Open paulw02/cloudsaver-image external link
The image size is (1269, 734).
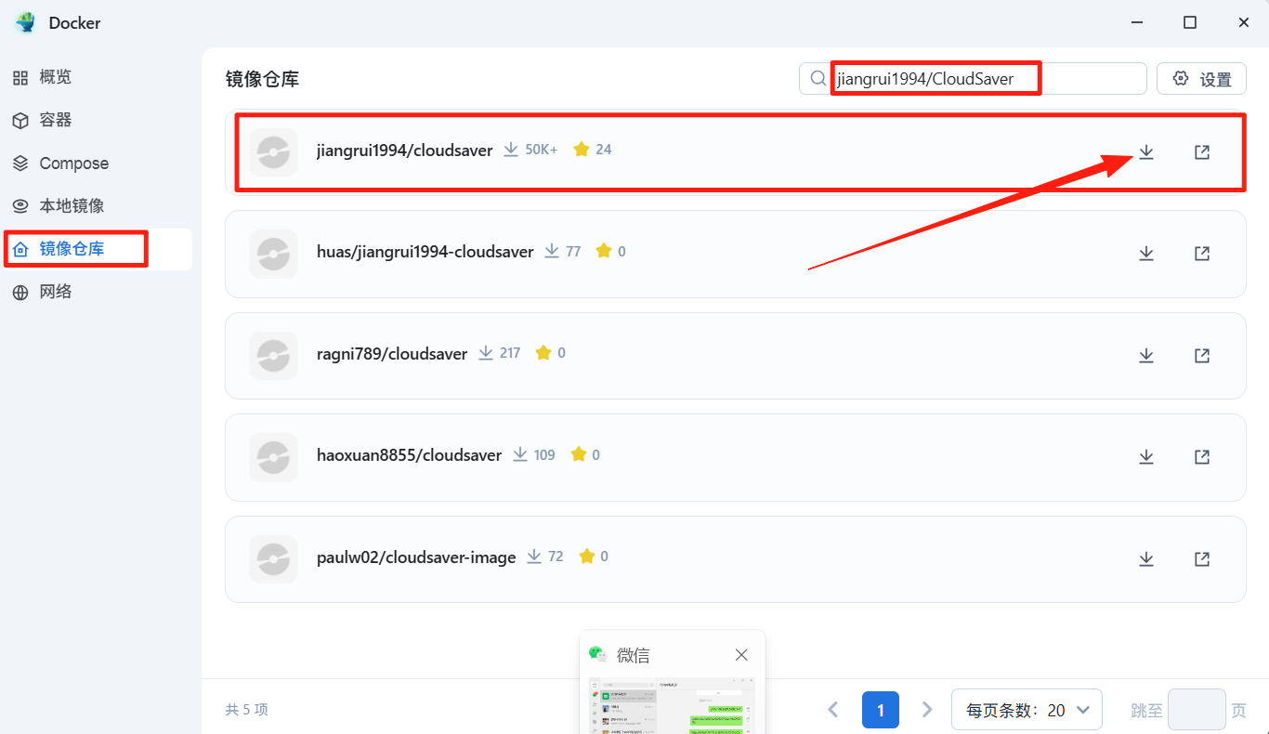[x=1202, y=558]
